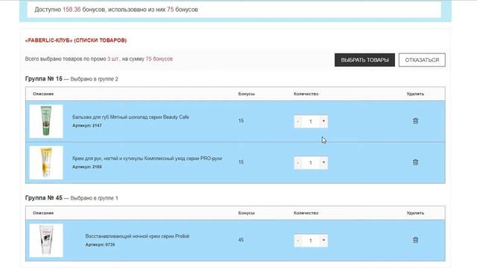The height and width of the screenshot is (268, 477).
Task: Increase quantity of PRO-руки hand cream
Action: coord(323,162)
